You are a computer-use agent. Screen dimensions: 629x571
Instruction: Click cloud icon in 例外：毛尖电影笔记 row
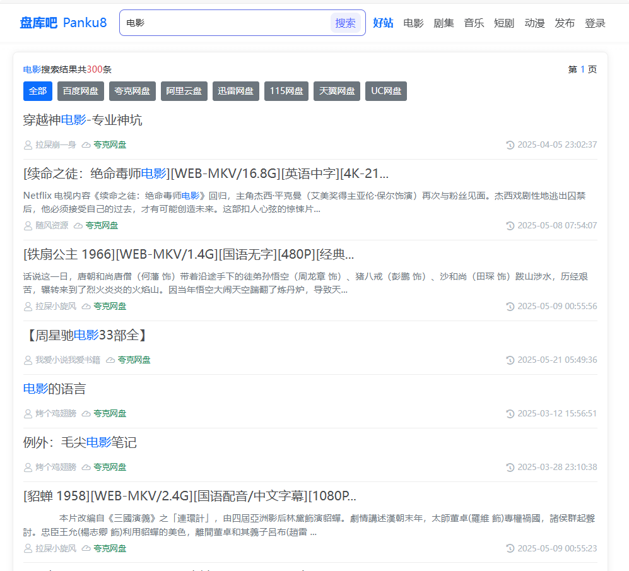click(86, 468)
